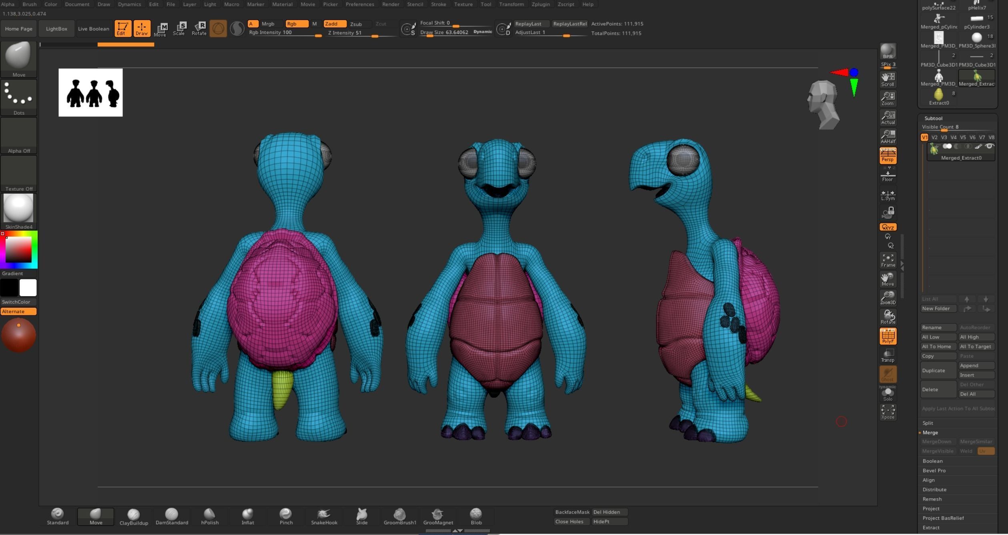Select the DamStandard brush
The image size is (1008, 535).
pos(172,516)
